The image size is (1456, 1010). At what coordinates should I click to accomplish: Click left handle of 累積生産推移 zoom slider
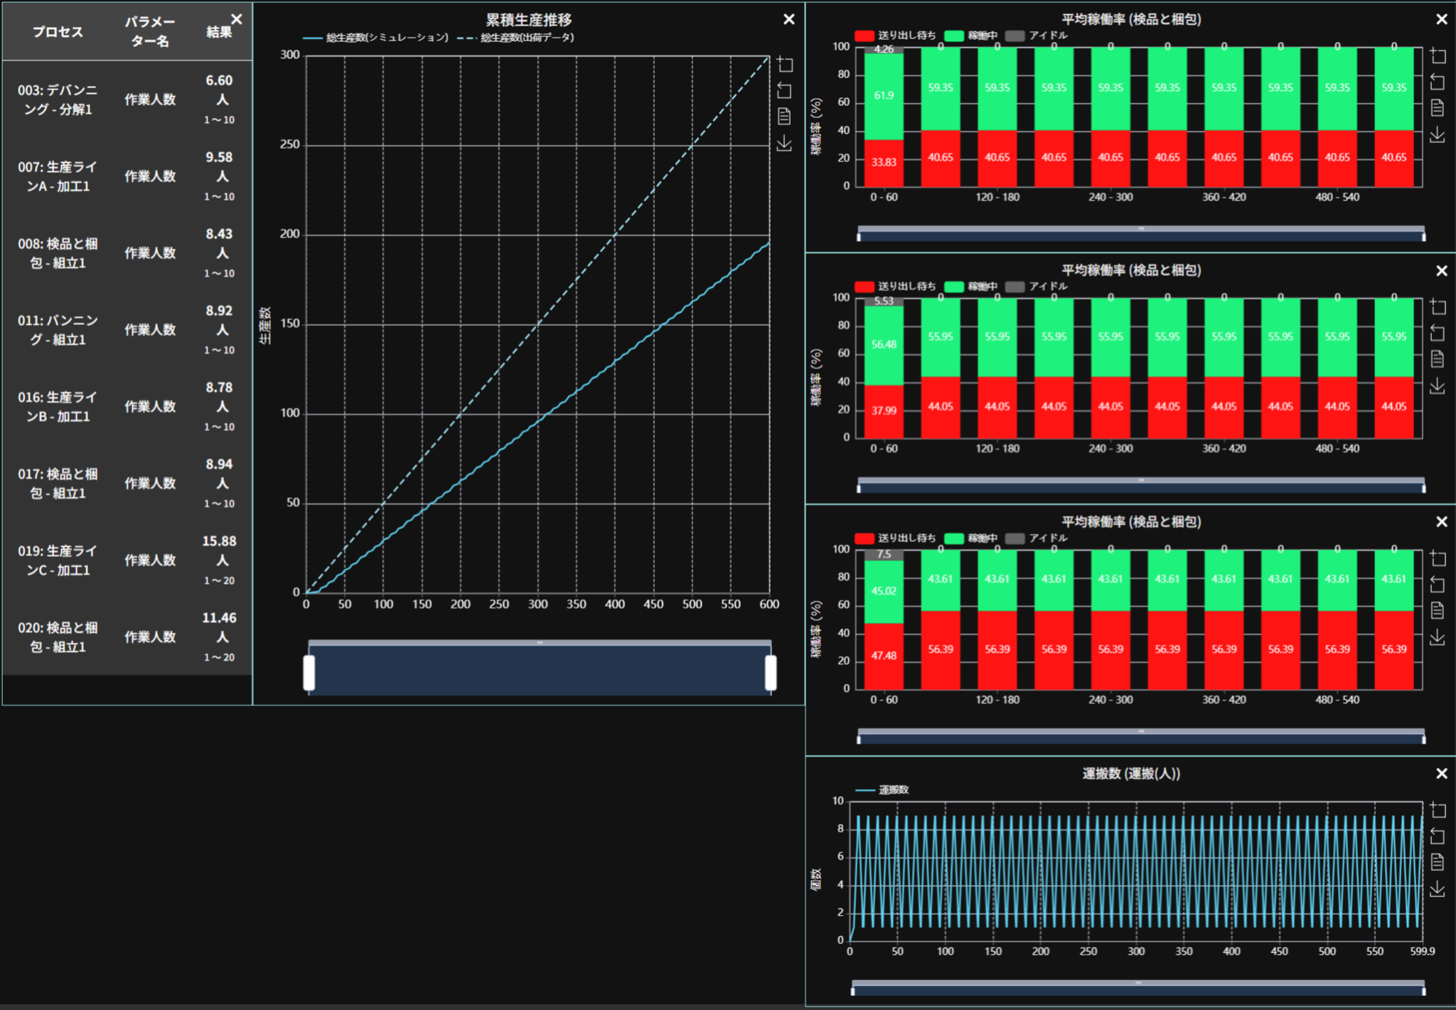coord(309,673)
